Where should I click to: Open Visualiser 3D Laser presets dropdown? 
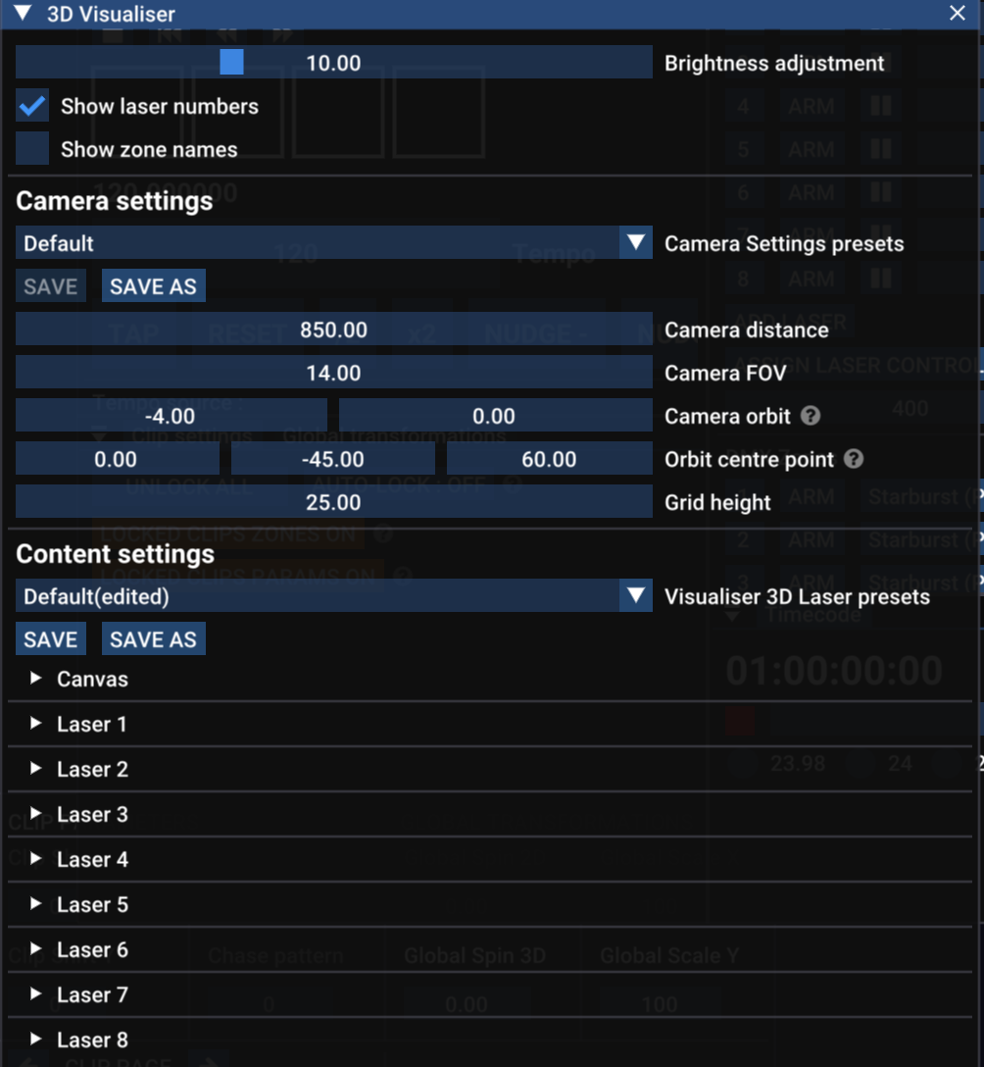click(636, 595)
